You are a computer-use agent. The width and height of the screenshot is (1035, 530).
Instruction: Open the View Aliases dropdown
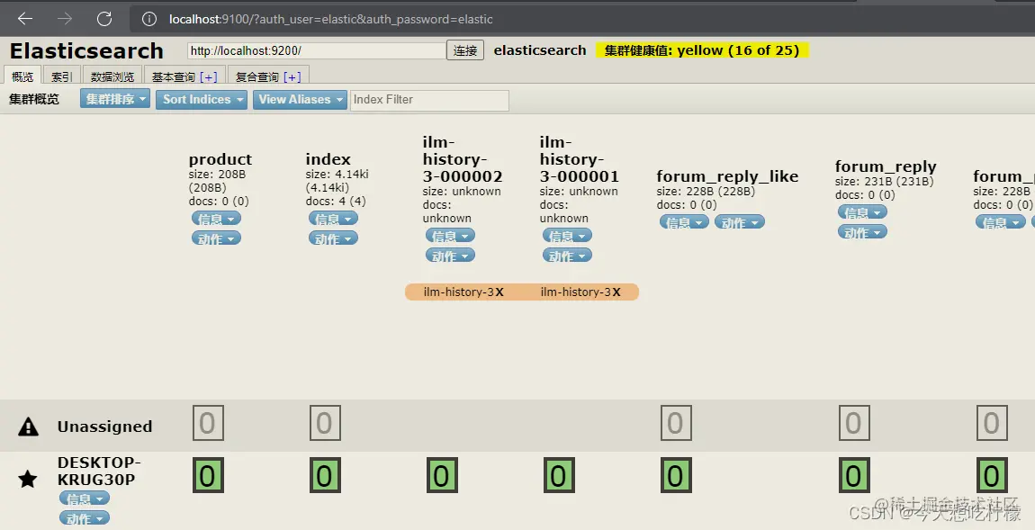click(300, 100)
